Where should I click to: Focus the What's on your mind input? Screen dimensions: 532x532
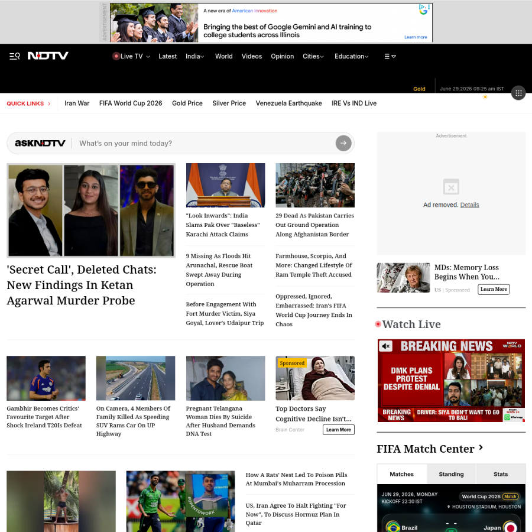pos(203,143)
